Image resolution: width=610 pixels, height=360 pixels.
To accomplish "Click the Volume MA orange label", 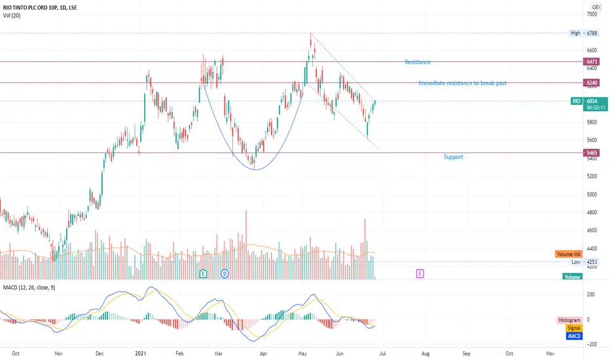I will [x=568, y=254].
